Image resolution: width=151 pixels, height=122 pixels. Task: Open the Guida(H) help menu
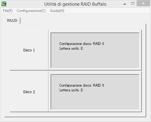click(57, 11)
